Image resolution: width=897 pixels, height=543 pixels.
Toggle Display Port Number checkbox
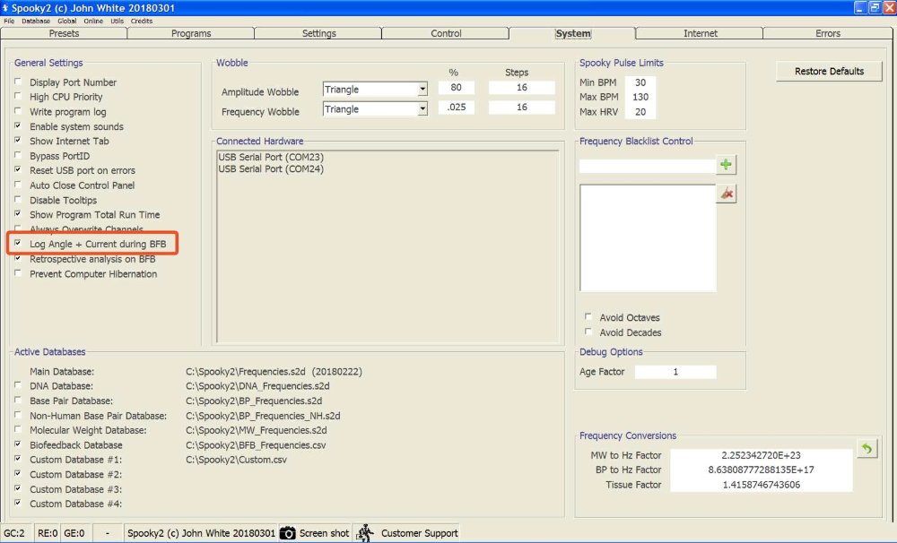[x=18, y=82]
